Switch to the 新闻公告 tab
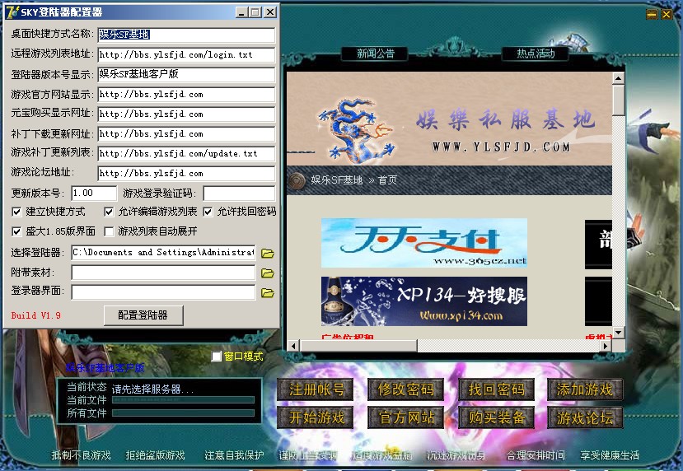Screen dimensions: 683x471 tap(376, 54)
